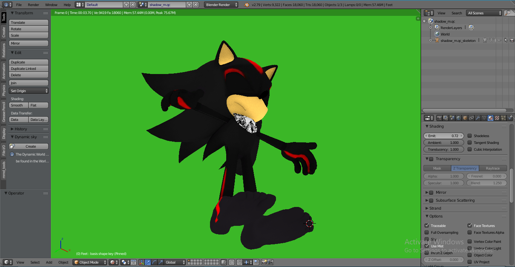Enable Cubic Interpolation checkbox
515x267 pixels.
[470, 149]
